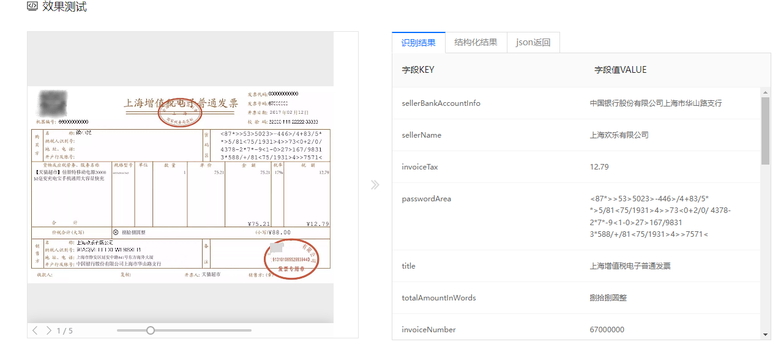Select the value 67000000 in results

pyautogui.click(x=607, y=330)
